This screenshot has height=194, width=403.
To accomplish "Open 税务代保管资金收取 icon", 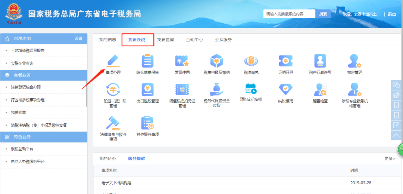I will pyautogui.click(x=216, y=90).
